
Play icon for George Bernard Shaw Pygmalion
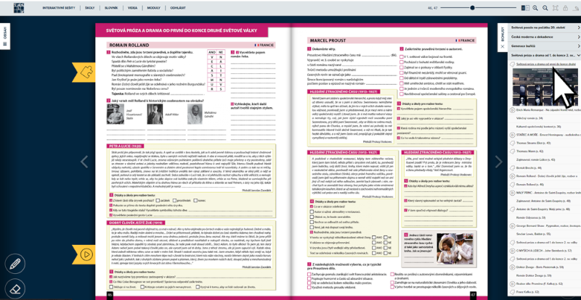513,225
